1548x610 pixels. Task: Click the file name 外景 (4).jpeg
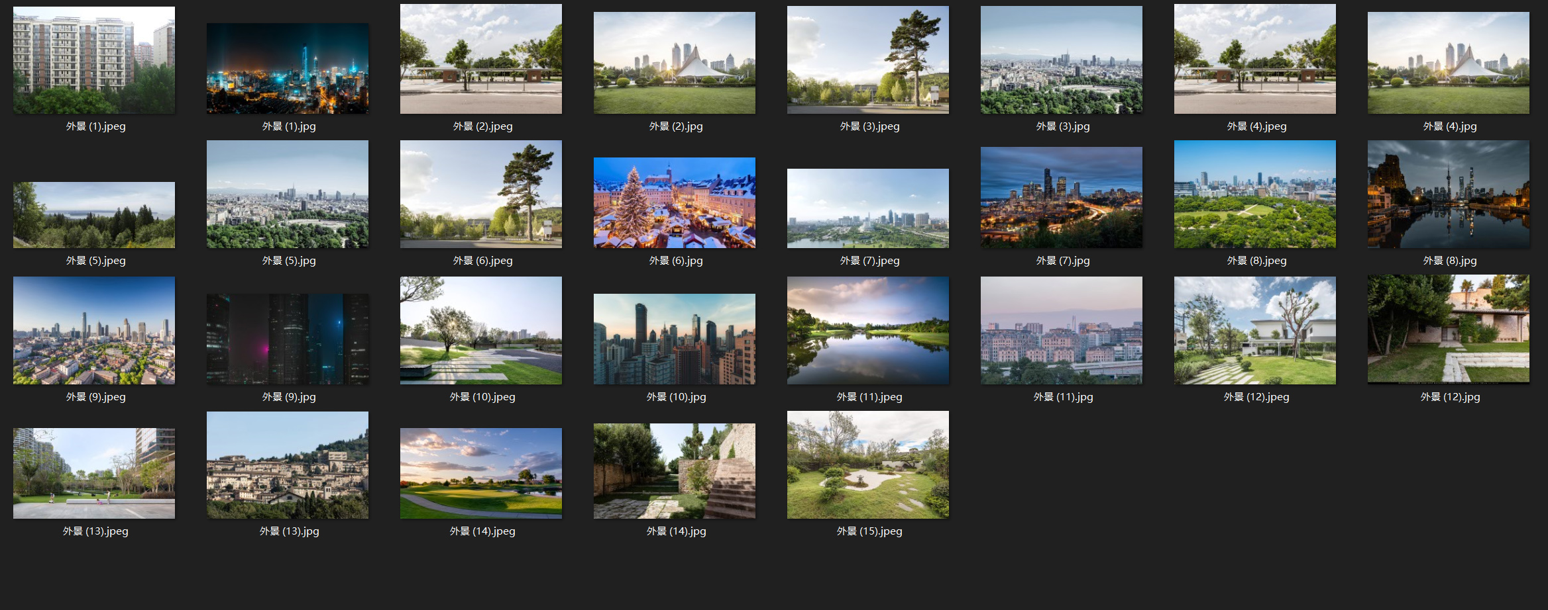[x=1256, y=126]
